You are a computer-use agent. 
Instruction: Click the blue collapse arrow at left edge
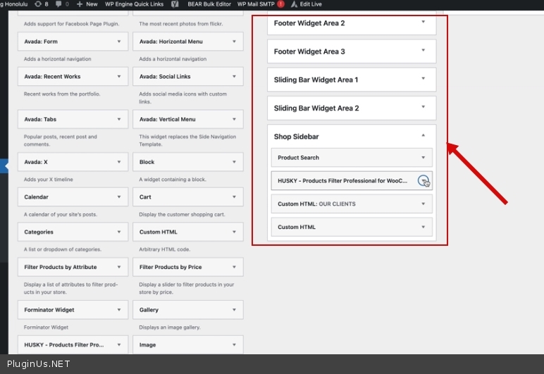[x=4, y=166]
